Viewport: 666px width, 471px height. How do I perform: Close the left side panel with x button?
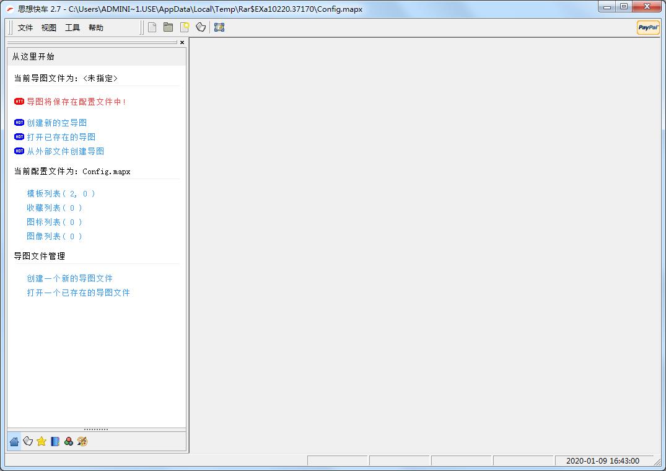(182, 42)
